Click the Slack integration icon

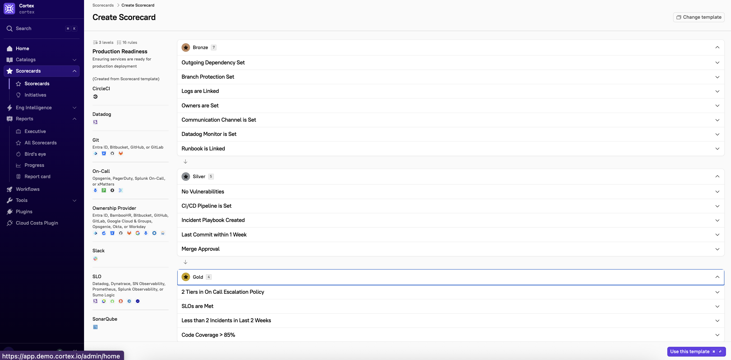click(95, 259)
